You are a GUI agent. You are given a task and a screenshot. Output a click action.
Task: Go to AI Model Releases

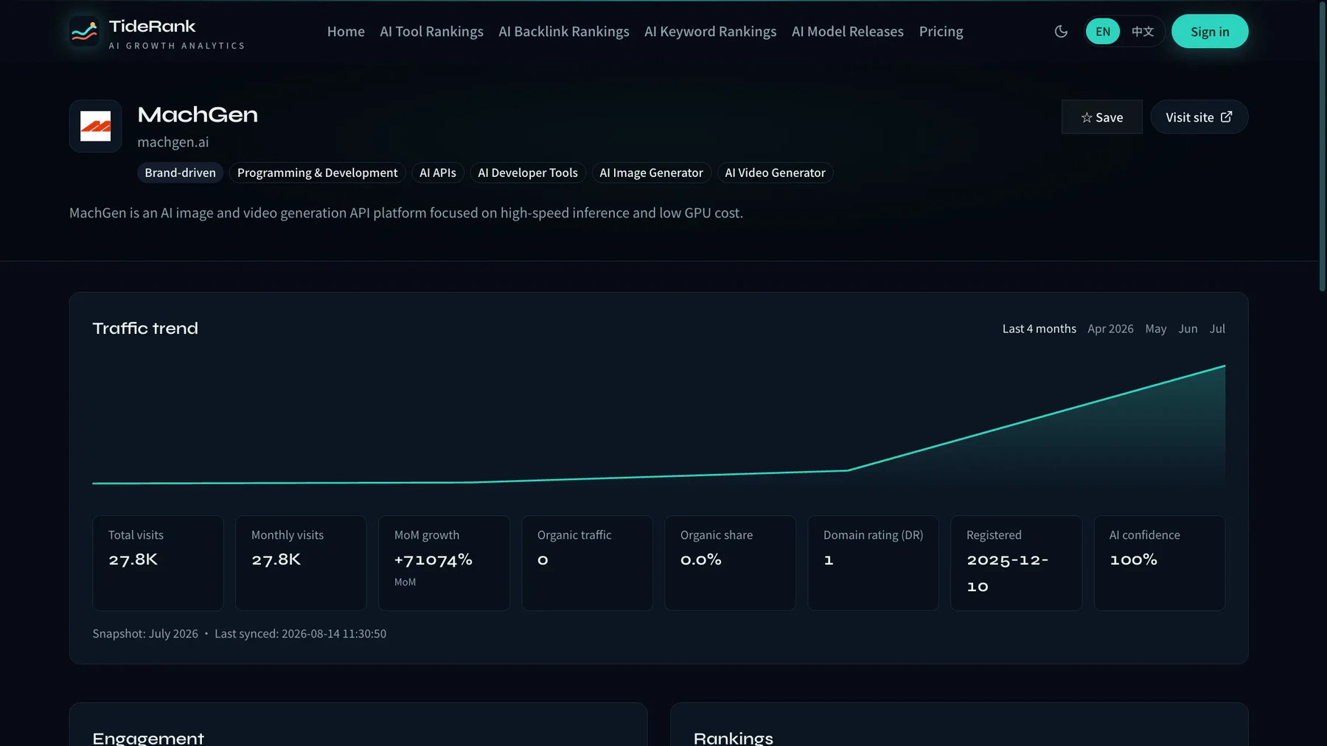click(x=848, y=32)
